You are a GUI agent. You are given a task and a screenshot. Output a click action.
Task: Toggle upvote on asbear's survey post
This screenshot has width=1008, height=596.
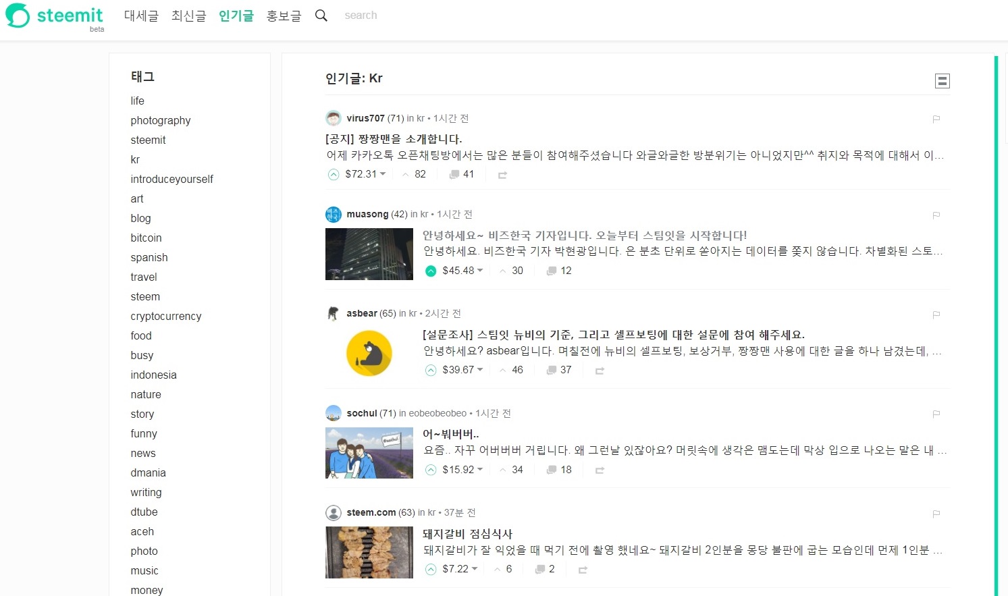click(x=430, y=370)
